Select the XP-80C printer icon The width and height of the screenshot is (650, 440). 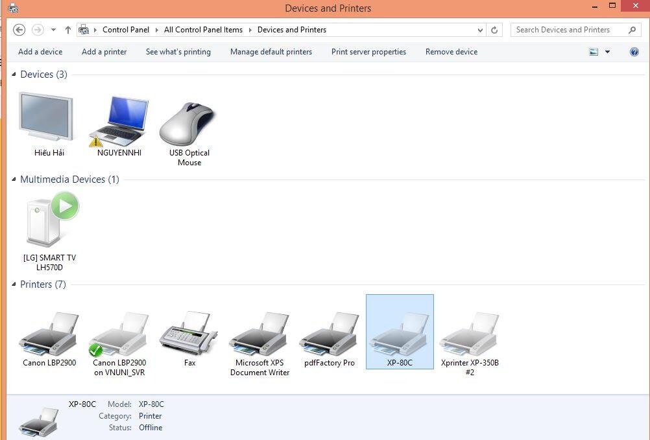tap(400, 332)
